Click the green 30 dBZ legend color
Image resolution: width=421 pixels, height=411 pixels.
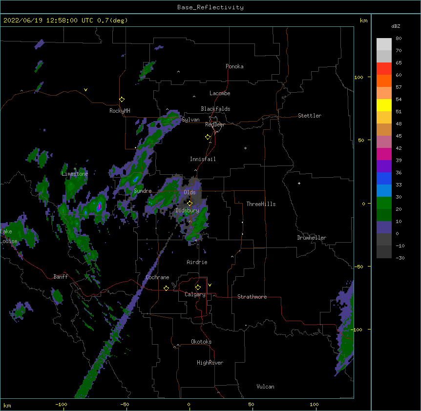coord(384,203)
